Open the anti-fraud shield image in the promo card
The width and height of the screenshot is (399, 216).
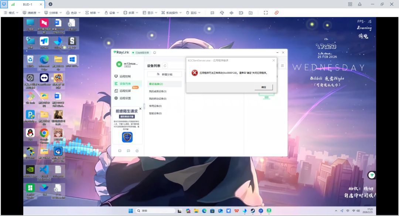pos(127,137)
